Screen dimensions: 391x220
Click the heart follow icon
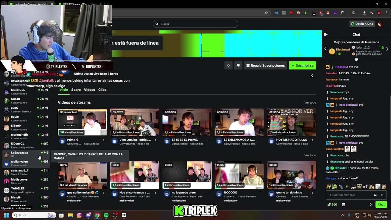point(238,65)
